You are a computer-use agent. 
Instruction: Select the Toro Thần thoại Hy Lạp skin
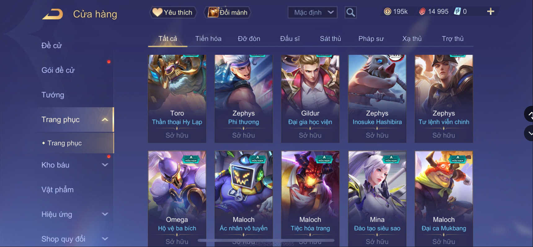point(177,99)
